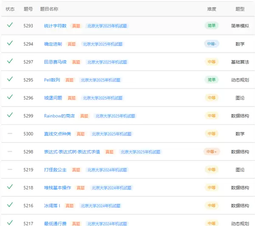Click the 真题 tag beside 确定进制
The width and height of the screenshot is (255, 226).
pyautogui.click(x=71, y=44)
